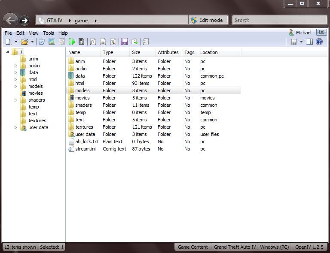
Task: Click the text document toolbar icon
Action: [103, 42]
